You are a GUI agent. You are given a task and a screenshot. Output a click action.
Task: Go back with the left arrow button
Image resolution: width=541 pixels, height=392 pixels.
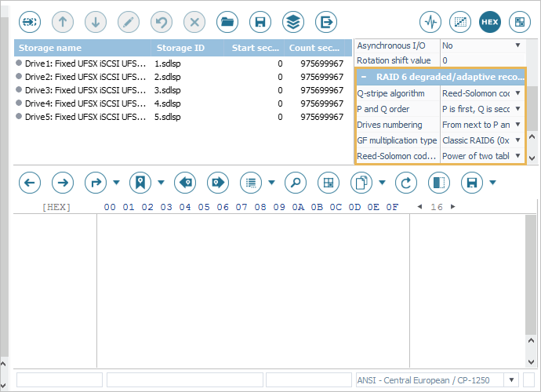pos(30,183)
